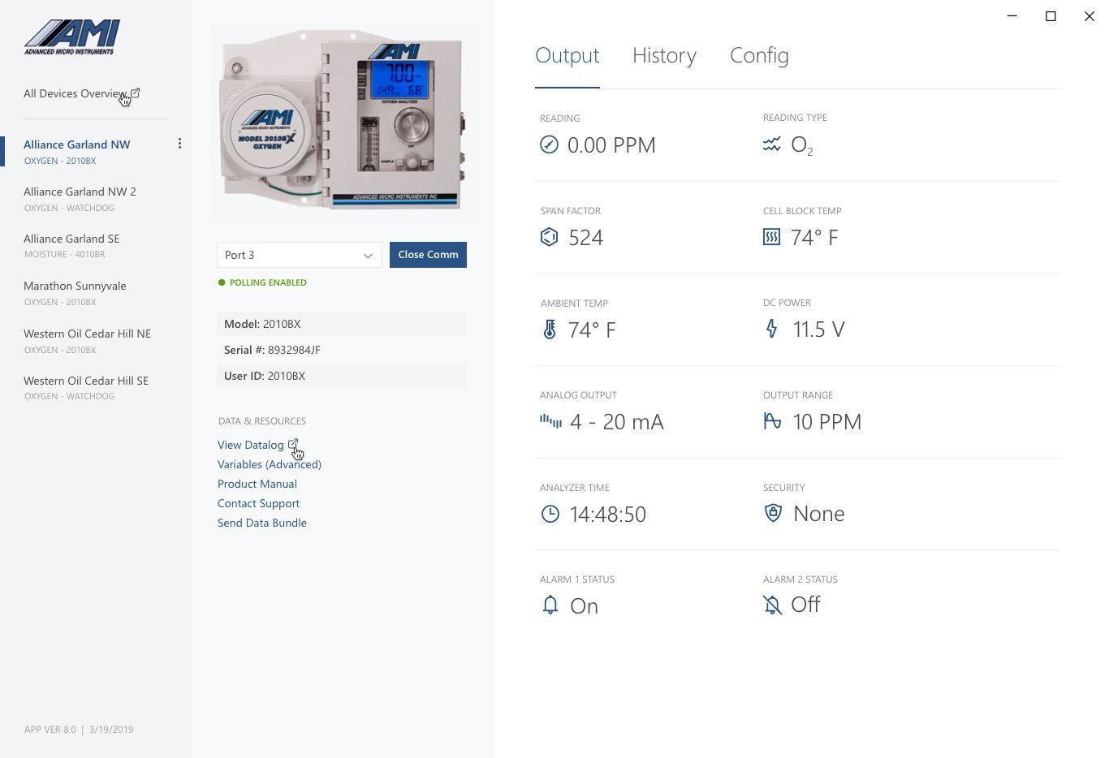
Task: Click the clock icon beside 14:48:50
Action: 550,514
